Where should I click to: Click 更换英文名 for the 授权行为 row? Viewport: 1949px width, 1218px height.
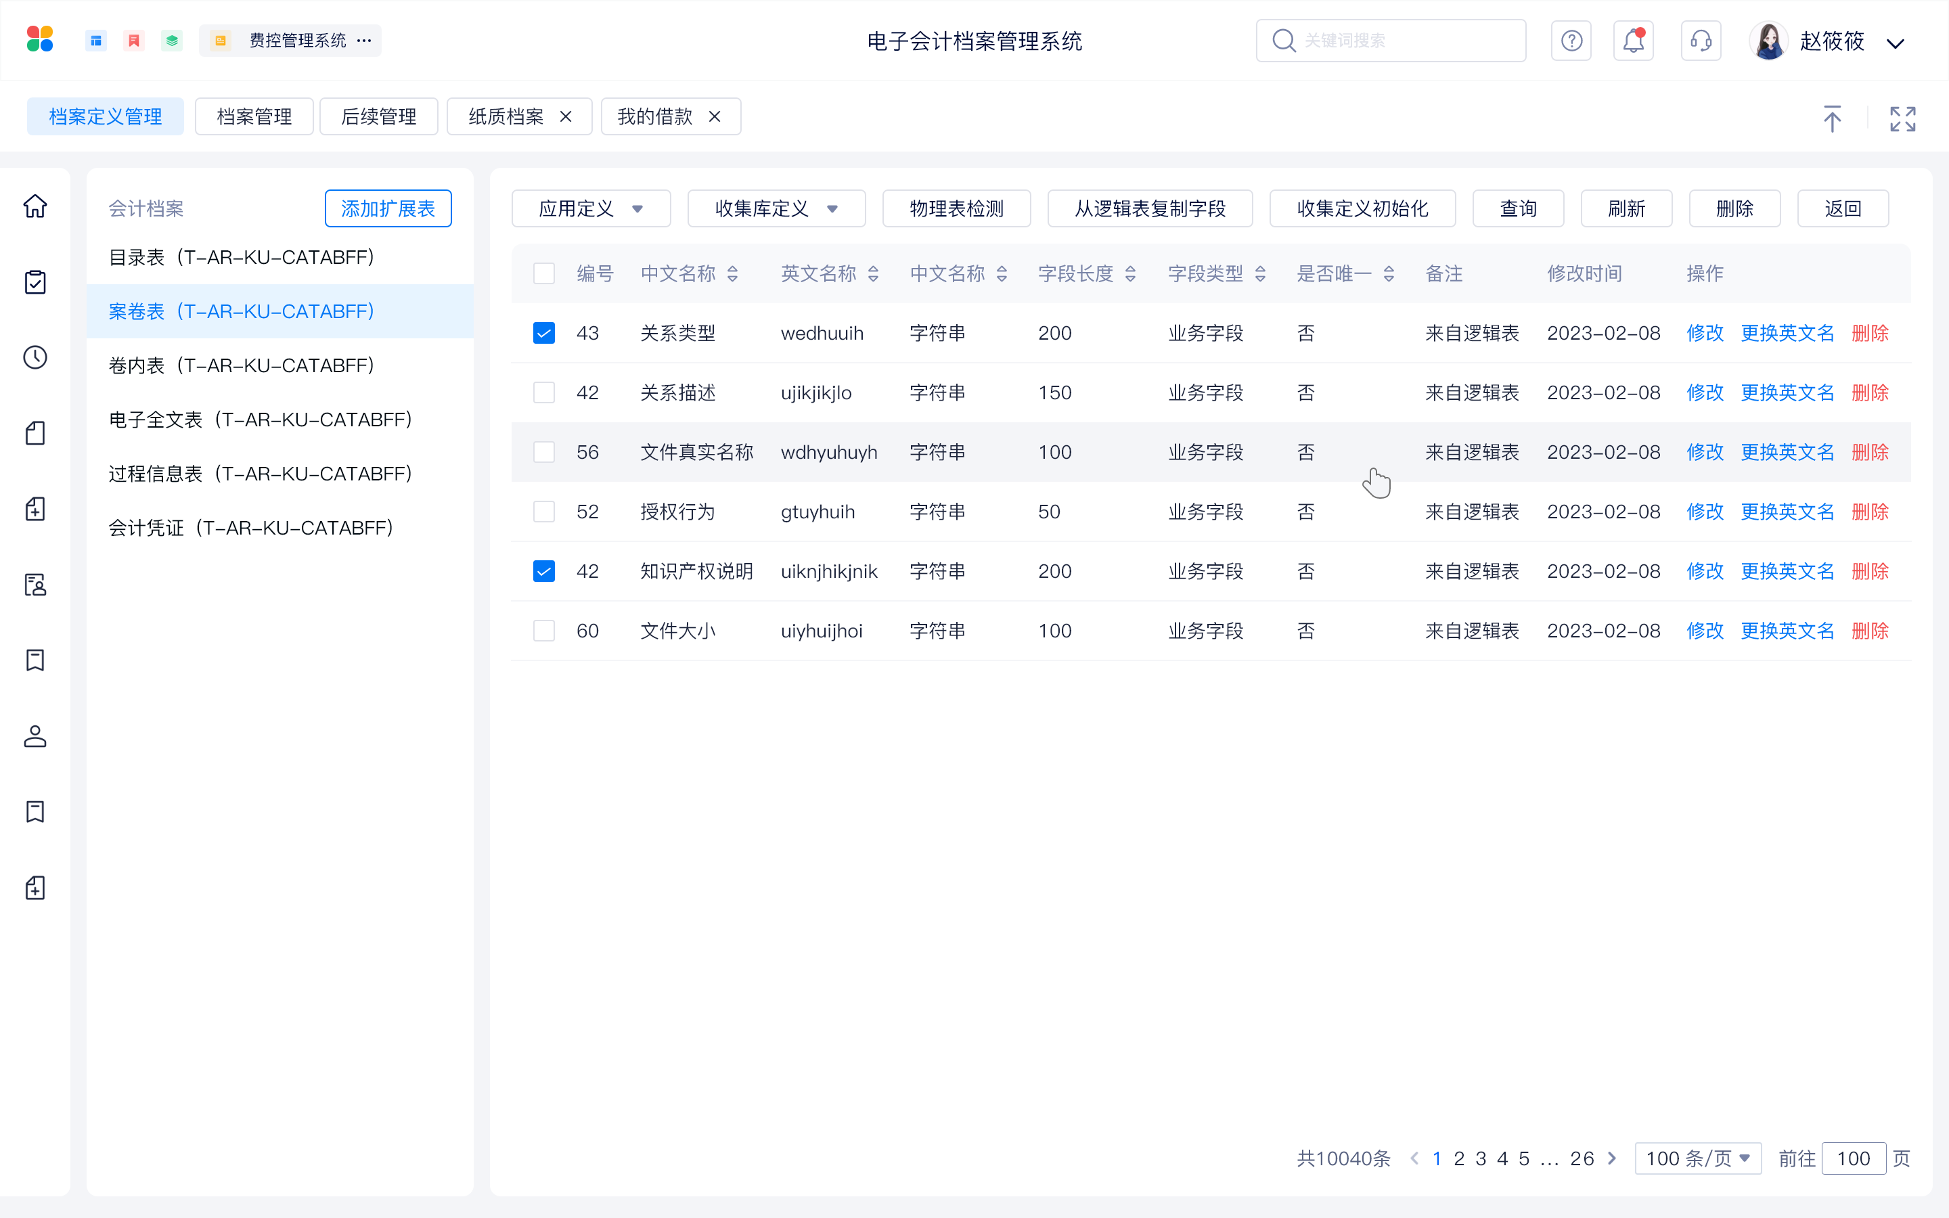[x=1787, y=512]
